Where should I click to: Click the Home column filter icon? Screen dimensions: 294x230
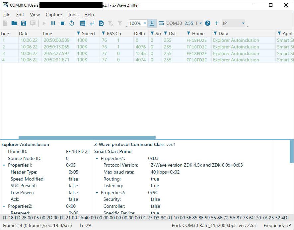(188, 33)
